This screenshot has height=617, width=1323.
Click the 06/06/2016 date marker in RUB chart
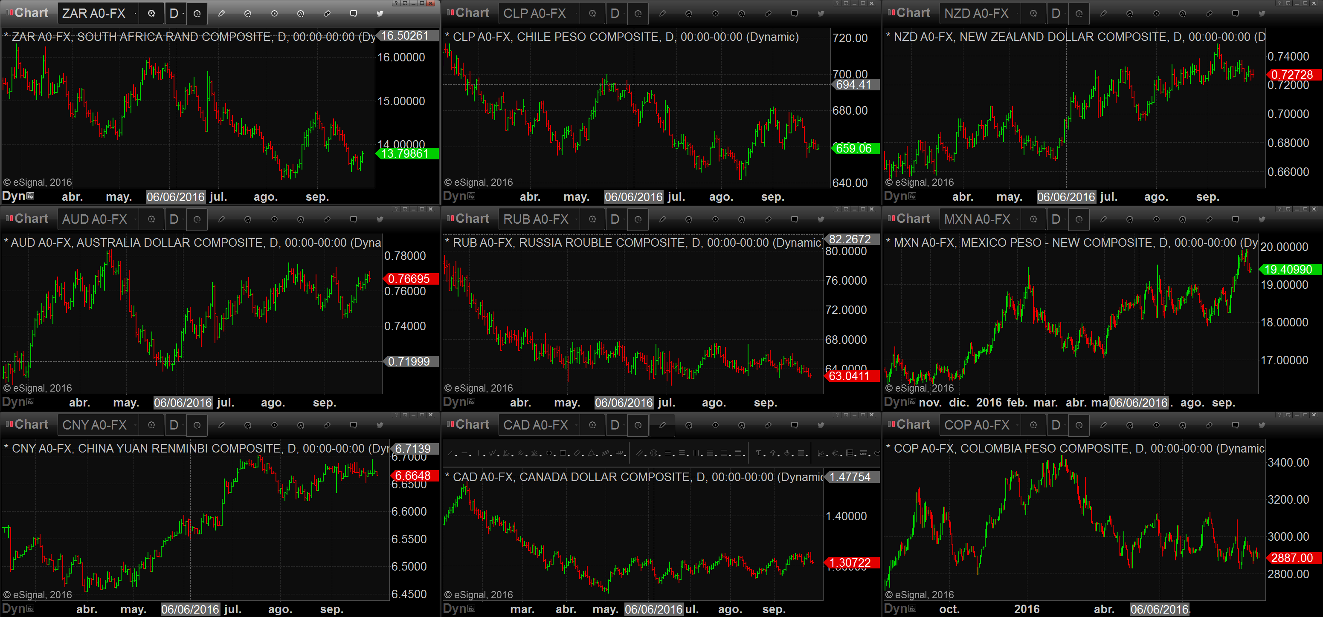pyautogui.click(x=624, y=402)
